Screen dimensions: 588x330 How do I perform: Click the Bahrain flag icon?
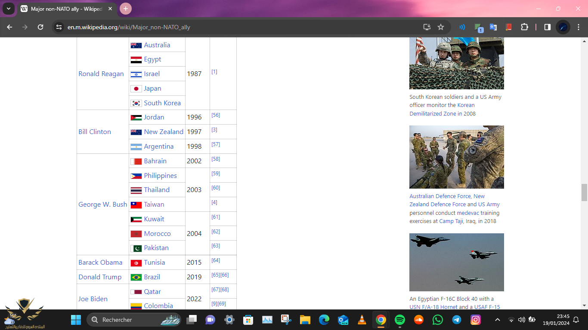[x=136, y=162]
